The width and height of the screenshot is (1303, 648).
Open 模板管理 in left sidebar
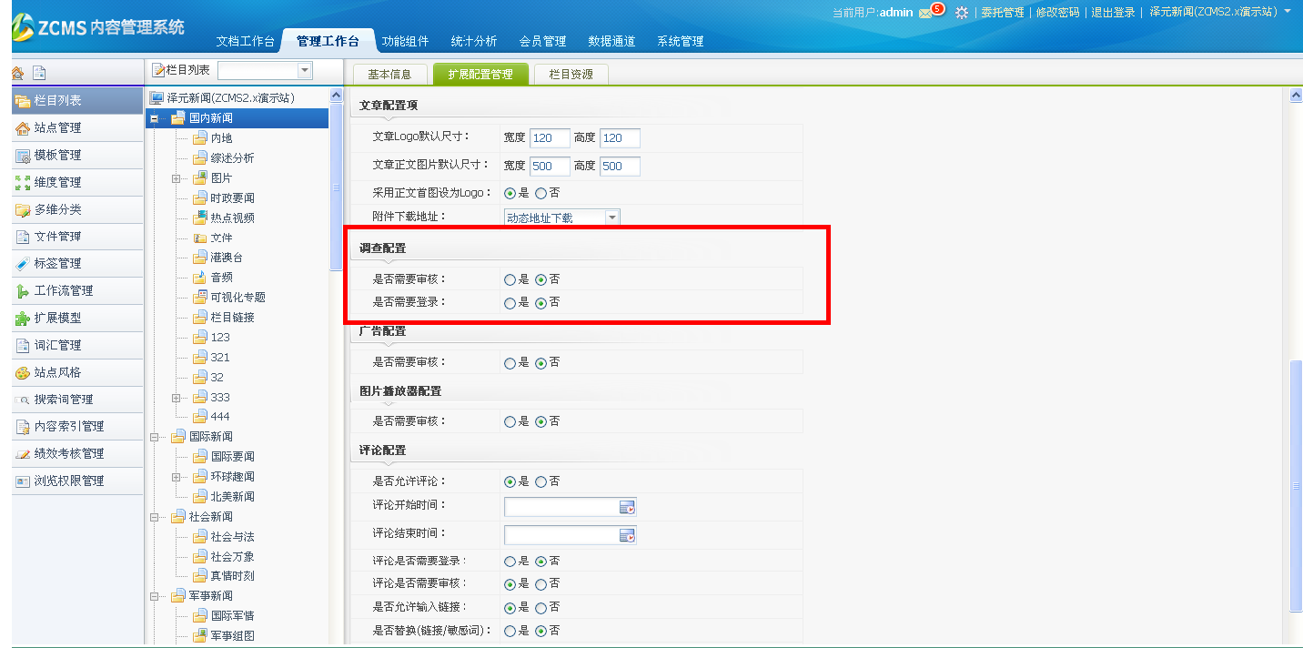coord(57,156)
